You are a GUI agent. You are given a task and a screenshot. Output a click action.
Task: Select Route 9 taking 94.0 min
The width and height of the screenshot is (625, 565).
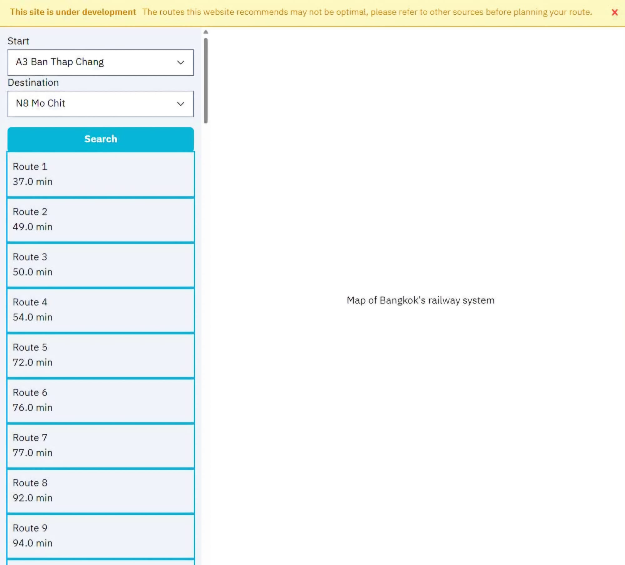tap(100, 536)
